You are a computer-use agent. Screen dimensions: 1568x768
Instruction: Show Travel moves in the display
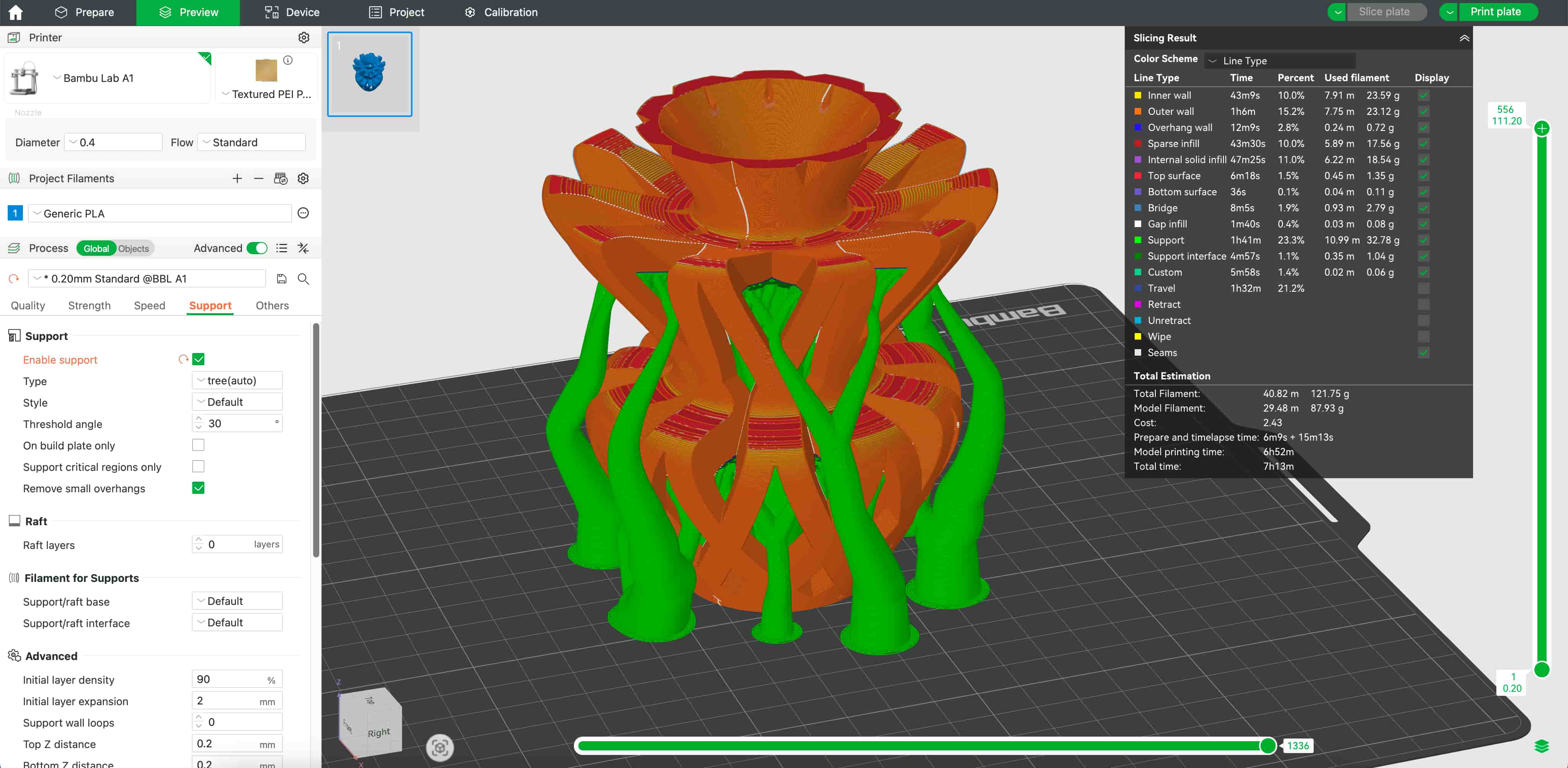pyautogui.click(x=1423, y=288)
